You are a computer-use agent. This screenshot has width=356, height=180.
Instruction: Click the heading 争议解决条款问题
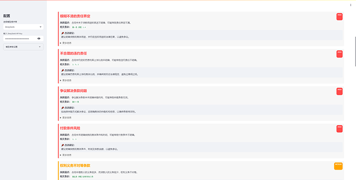73,90
